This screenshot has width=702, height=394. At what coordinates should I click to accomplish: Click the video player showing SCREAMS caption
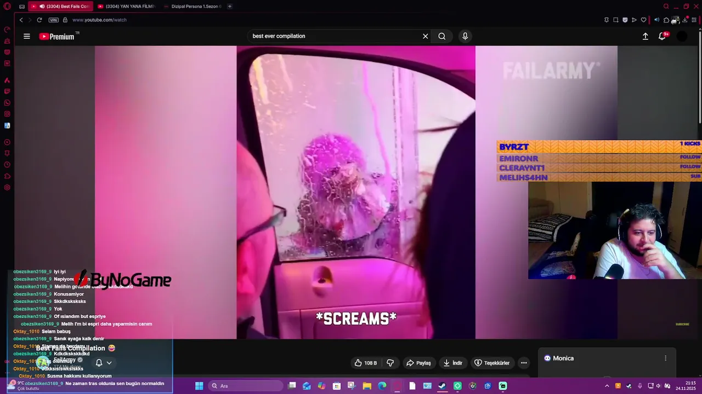[x=356, y=193]
